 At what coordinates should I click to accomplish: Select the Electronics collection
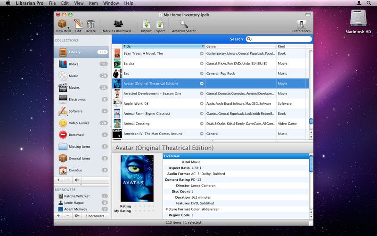coord(82,99)
